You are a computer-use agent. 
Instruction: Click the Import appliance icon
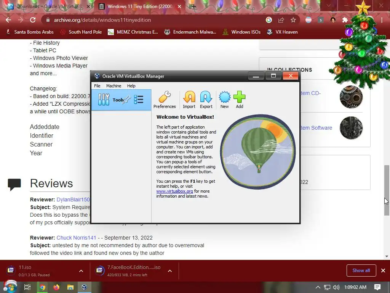pyautogui.click(x=189, y=100)
